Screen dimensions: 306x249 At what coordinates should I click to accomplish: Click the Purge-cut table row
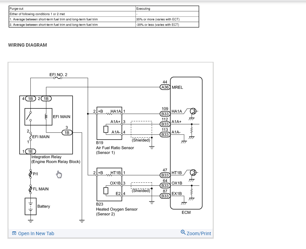pyautogui.click(x=104, y=8)
